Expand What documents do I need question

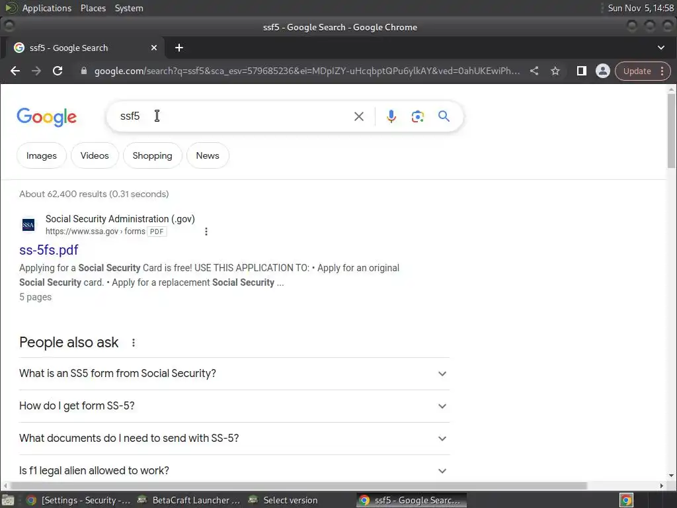(x=234, y=439)
